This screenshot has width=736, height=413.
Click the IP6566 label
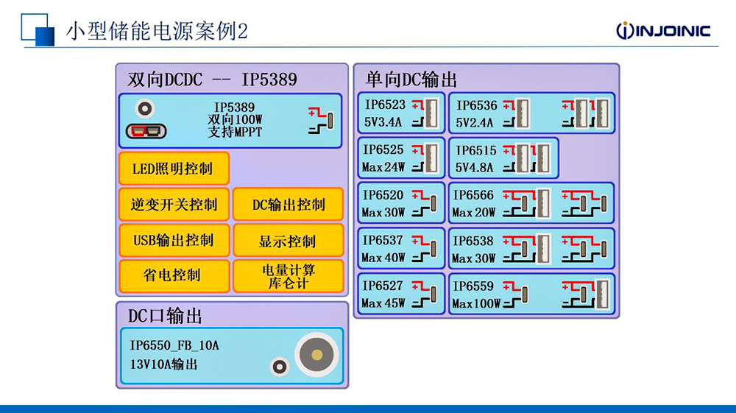tap(473, 195)
